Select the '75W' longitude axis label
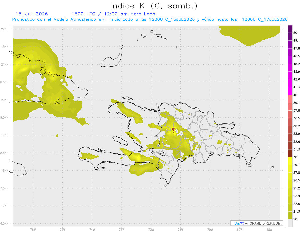This screenshot has height=233, width=302. tap(63, 230)
